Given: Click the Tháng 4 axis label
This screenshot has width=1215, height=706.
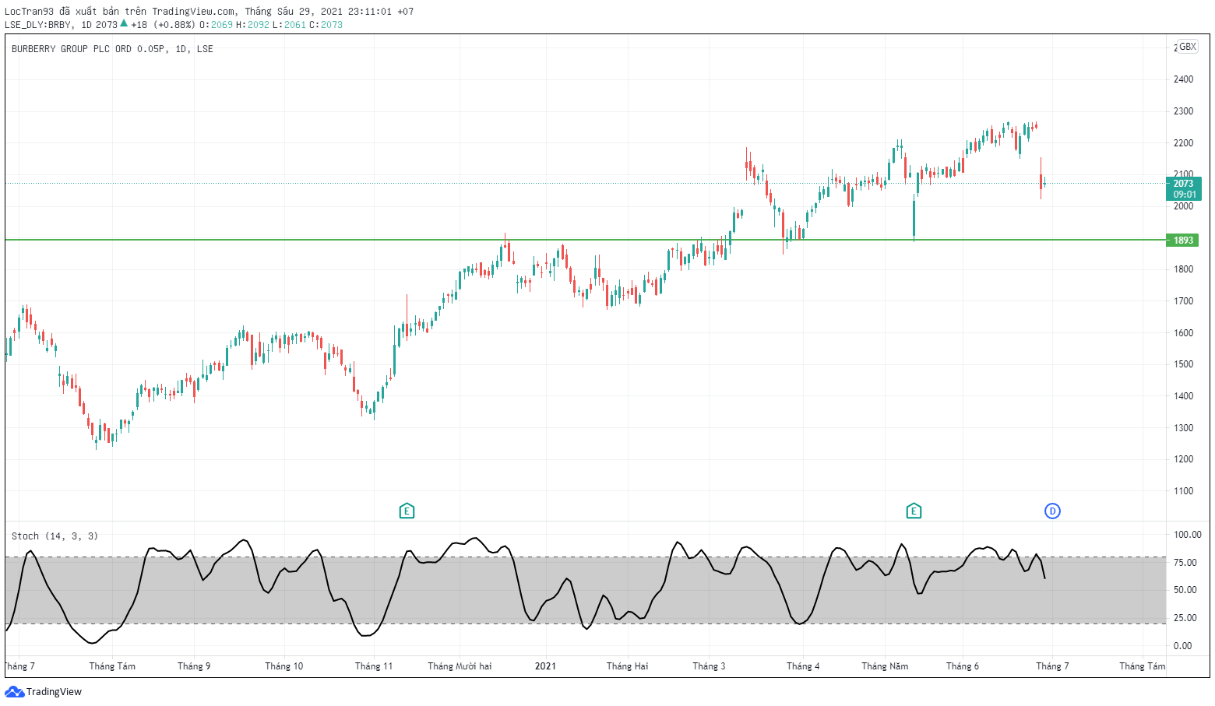Looking at the screenshot, I should click(803, 666).
